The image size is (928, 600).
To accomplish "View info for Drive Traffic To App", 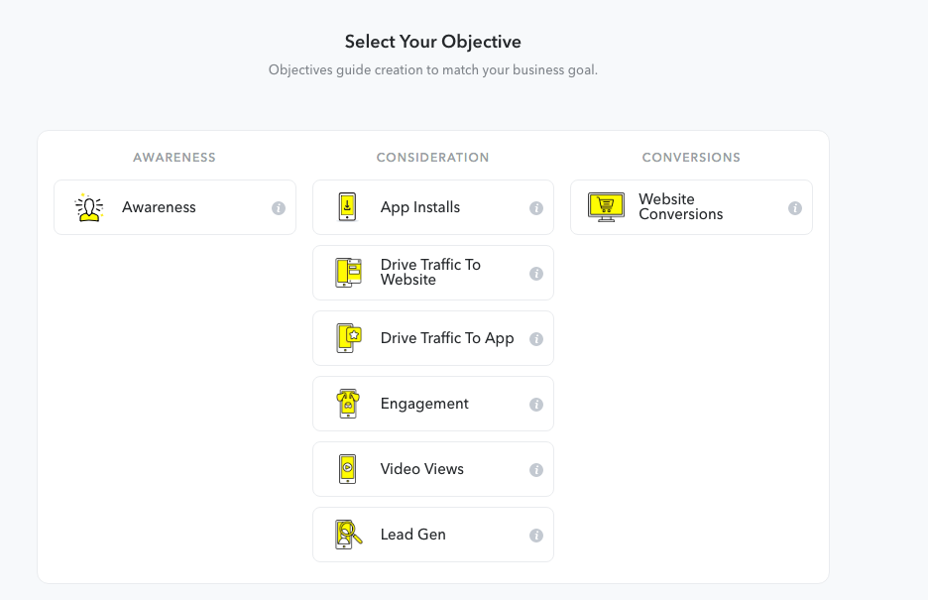I will 536,339.
